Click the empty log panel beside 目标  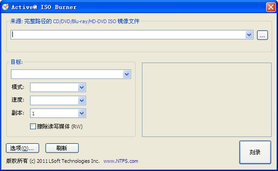pos(207,99)
